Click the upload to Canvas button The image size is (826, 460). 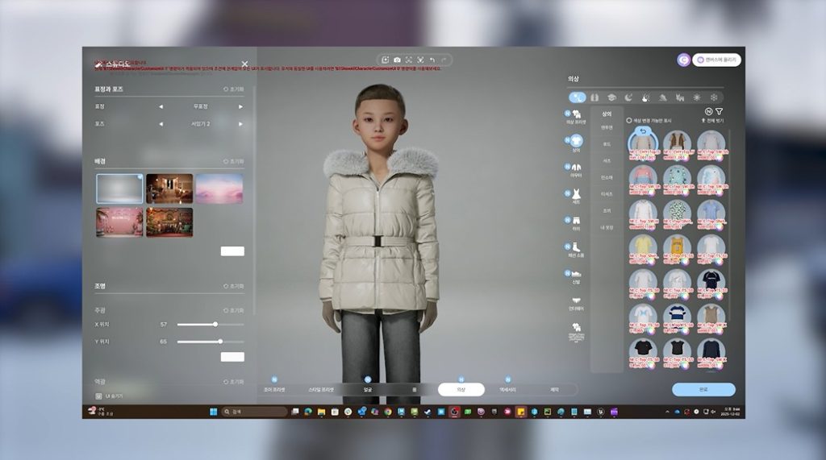point(716,60)
